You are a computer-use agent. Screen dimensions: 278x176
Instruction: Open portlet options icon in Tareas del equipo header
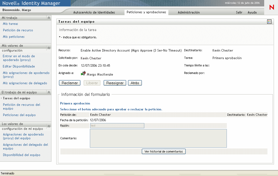tap(269, 22)
